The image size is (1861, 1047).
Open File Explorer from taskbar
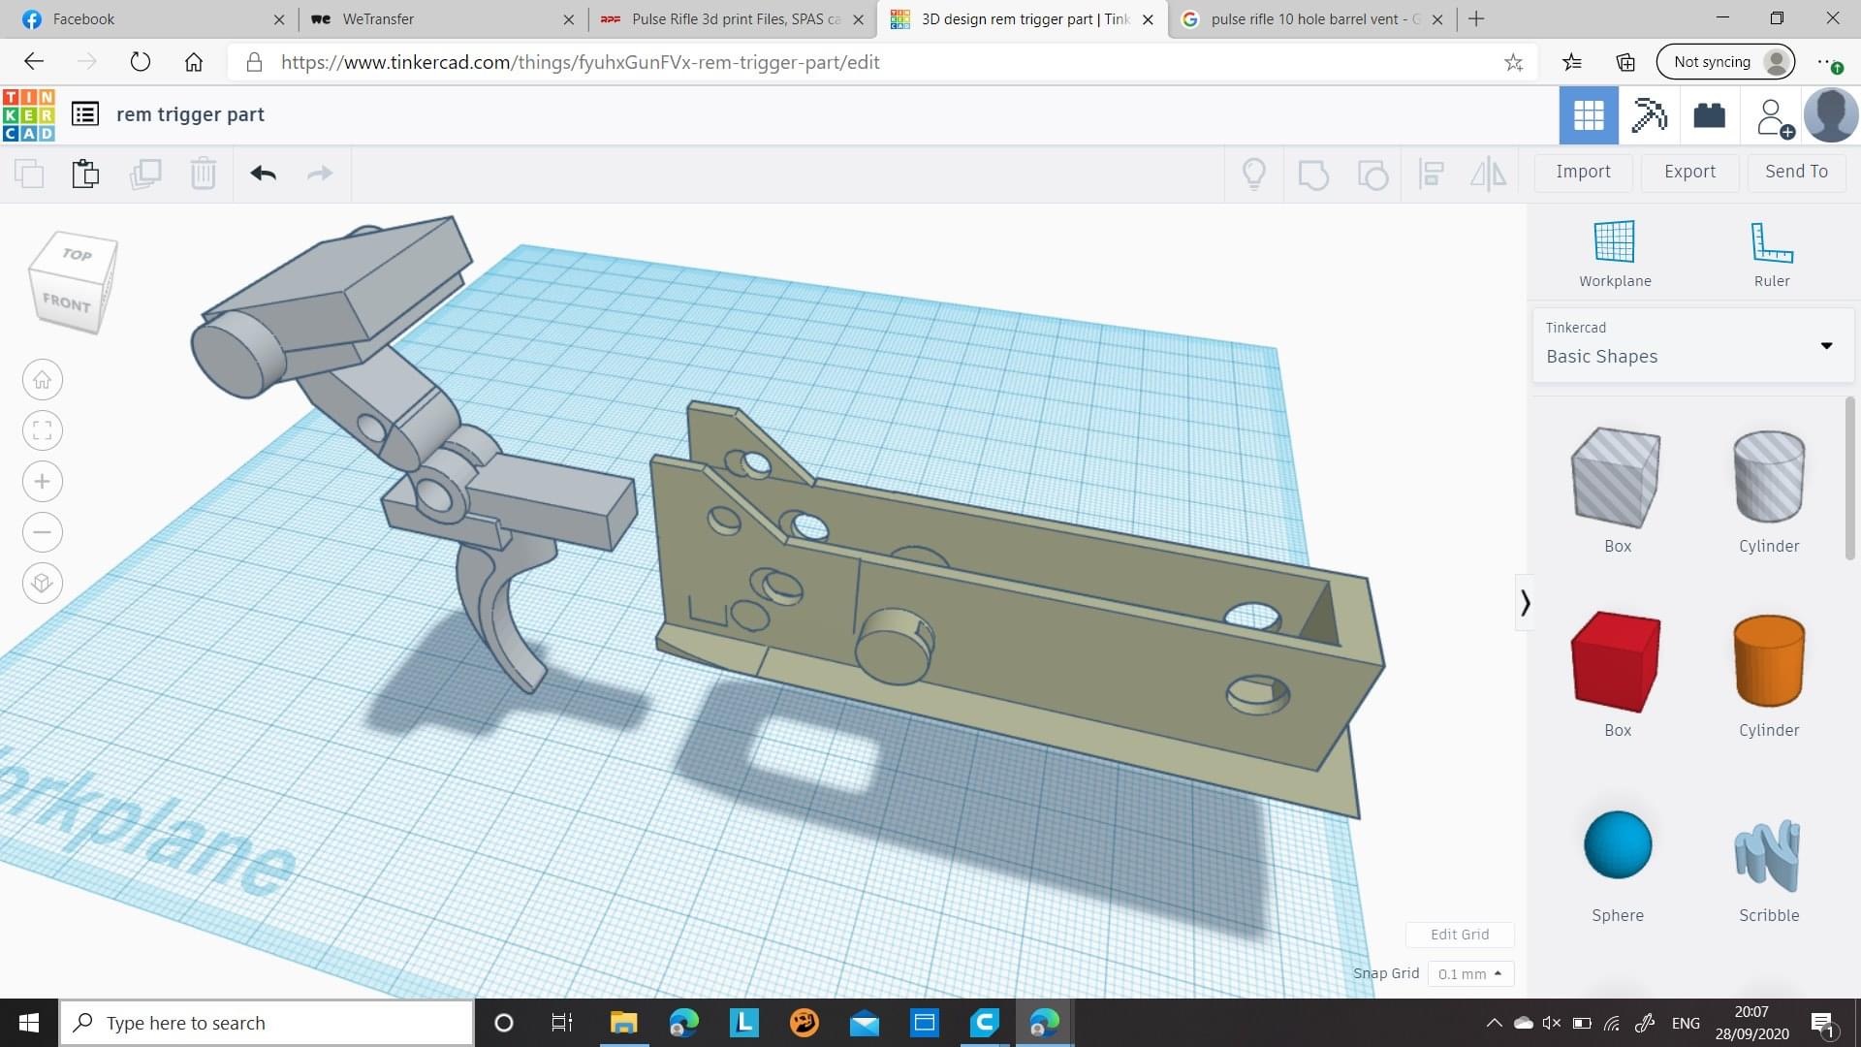623,1023
